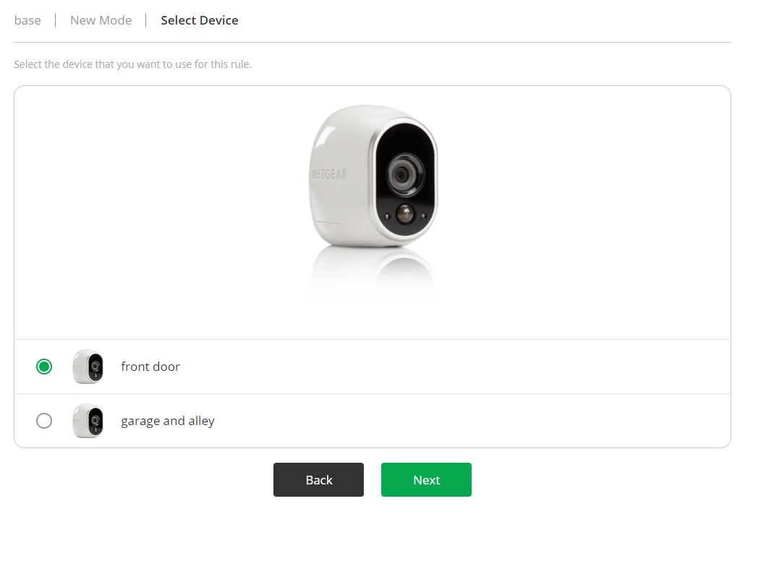Click the garage and alley label text
The height and width of the screenshot is (569, 774).
[168, 420]
